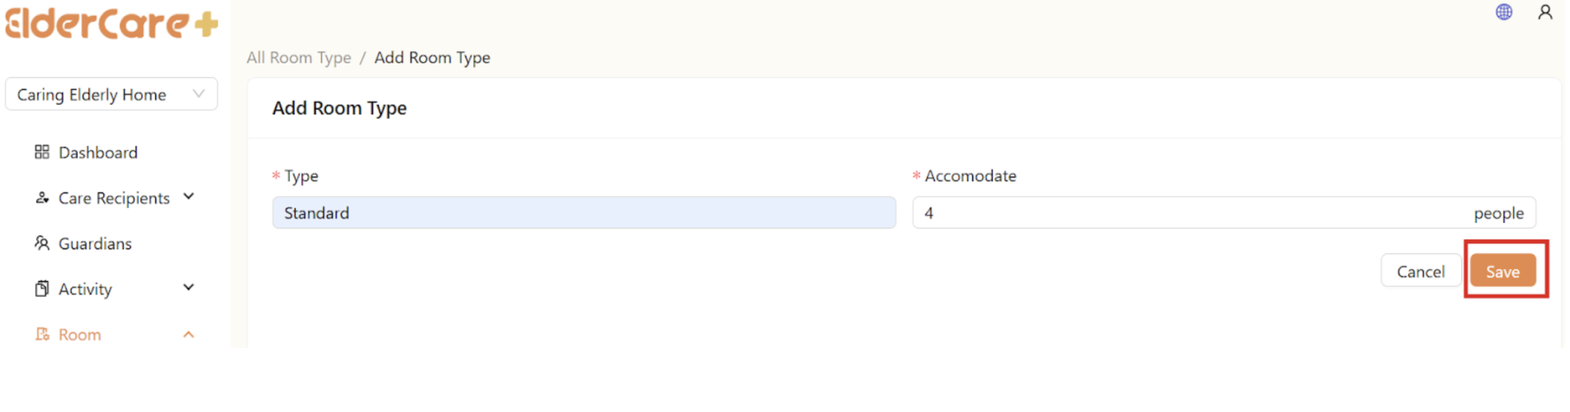The width and height of the screenshot is (1570, 412).
Task: Click the Room door icon
Action: coord(42,334)
